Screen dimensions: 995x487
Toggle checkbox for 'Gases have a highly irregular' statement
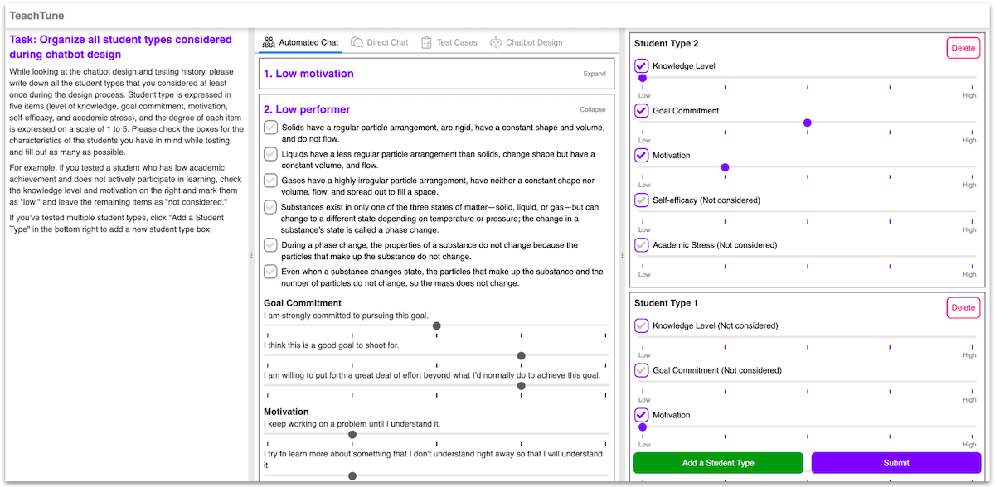click(270, 181)
